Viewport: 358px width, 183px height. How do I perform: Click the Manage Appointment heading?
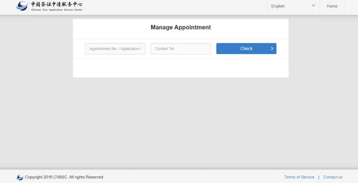pyautogui.click(x=180, y=27)
